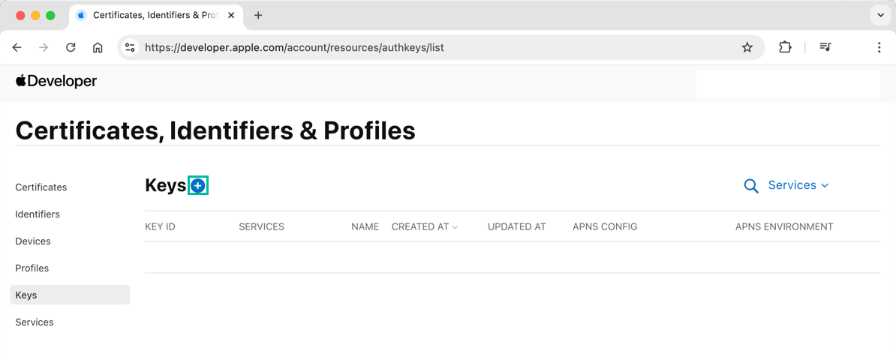Bookmark this page with the star icon

click(x=747, y=47)
